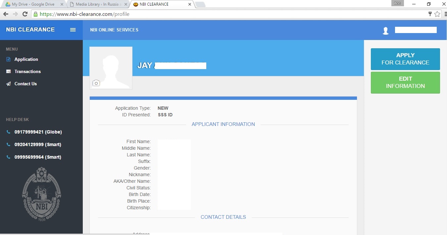Viewport: 447px width, 235px height.
Task: Bookmark page with the star icon
Action: click(x=437, y=14)
